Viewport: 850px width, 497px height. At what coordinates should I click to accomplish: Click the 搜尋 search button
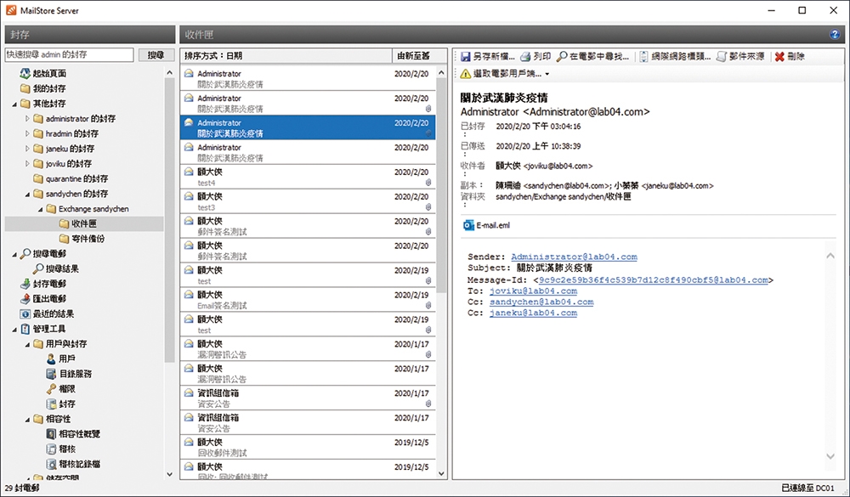(156, 54)
